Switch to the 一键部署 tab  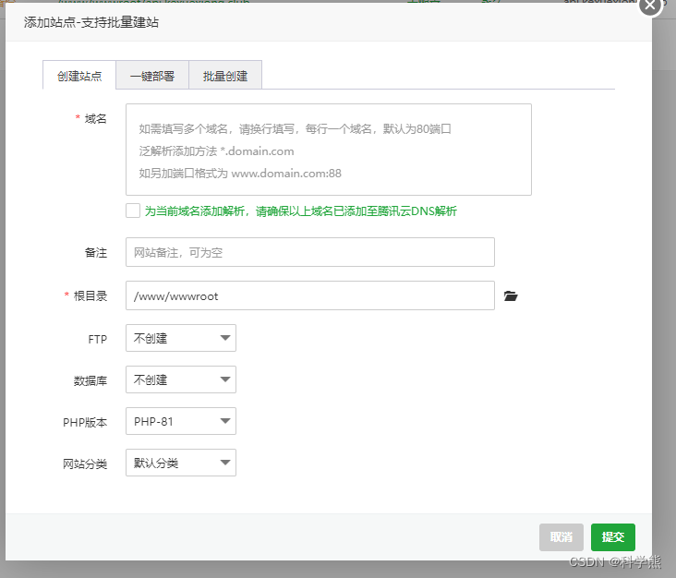pyautogui.click(x=152, y=76)
